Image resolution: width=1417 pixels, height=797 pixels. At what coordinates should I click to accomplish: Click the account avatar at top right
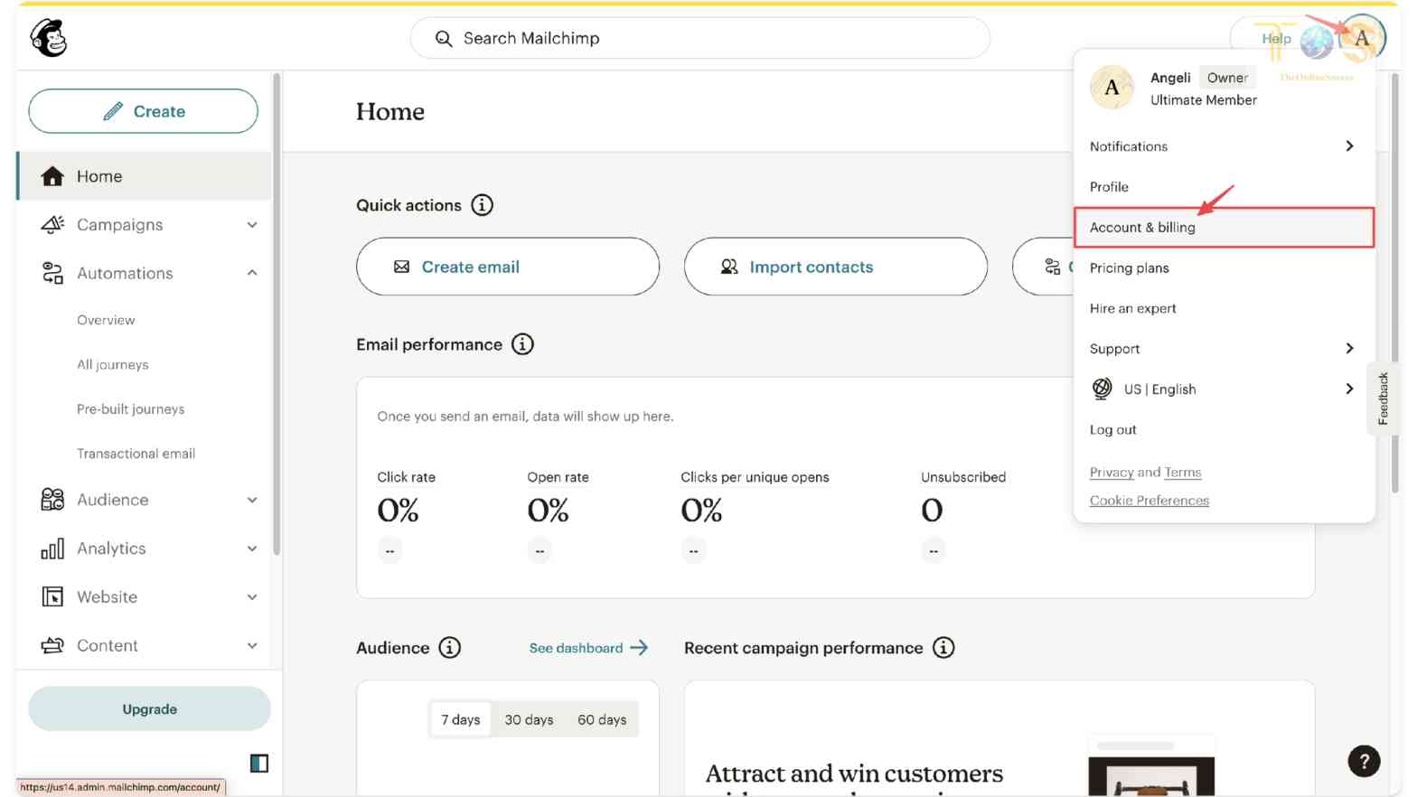pos(1362,39)
